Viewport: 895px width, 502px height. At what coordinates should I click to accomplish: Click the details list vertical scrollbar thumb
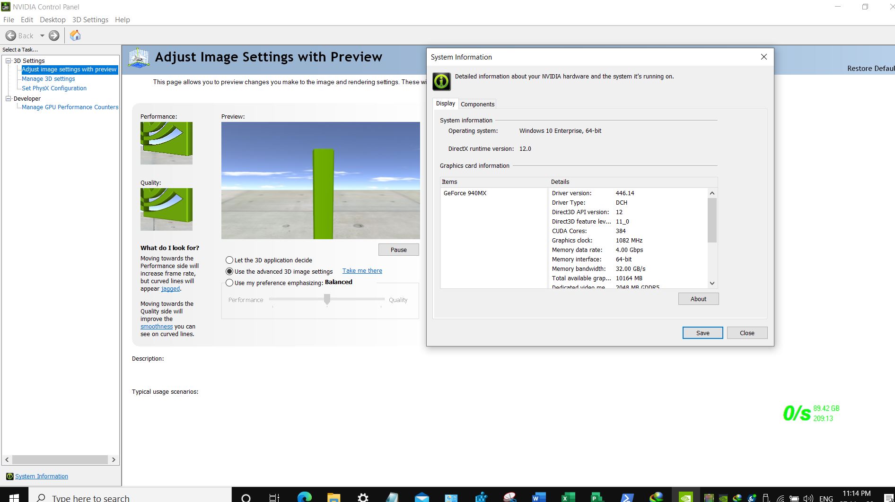712,220
